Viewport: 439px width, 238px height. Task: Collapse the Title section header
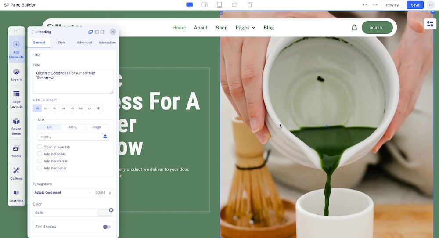tap(73, 55)
